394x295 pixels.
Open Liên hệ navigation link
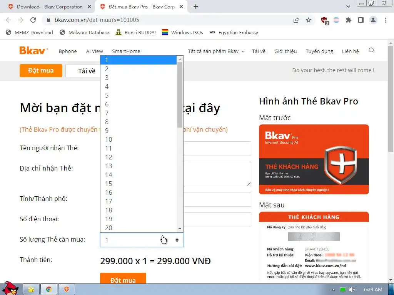pos(350,51)
